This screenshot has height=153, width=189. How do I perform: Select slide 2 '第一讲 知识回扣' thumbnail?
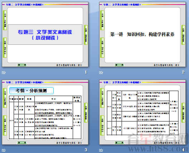point(142,34)
